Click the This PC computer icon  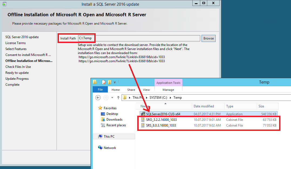[x=100, y=136]
